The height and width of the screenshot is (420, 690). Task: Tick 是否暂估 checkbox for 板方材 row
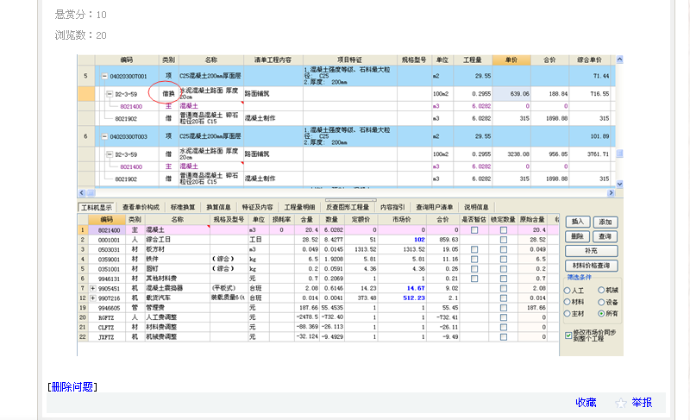click(x=474, y=249)
